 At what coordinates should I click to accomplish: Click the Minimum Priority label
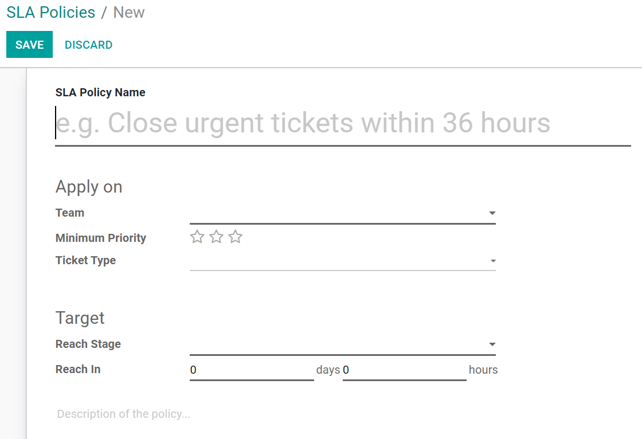tap(101, 238)
